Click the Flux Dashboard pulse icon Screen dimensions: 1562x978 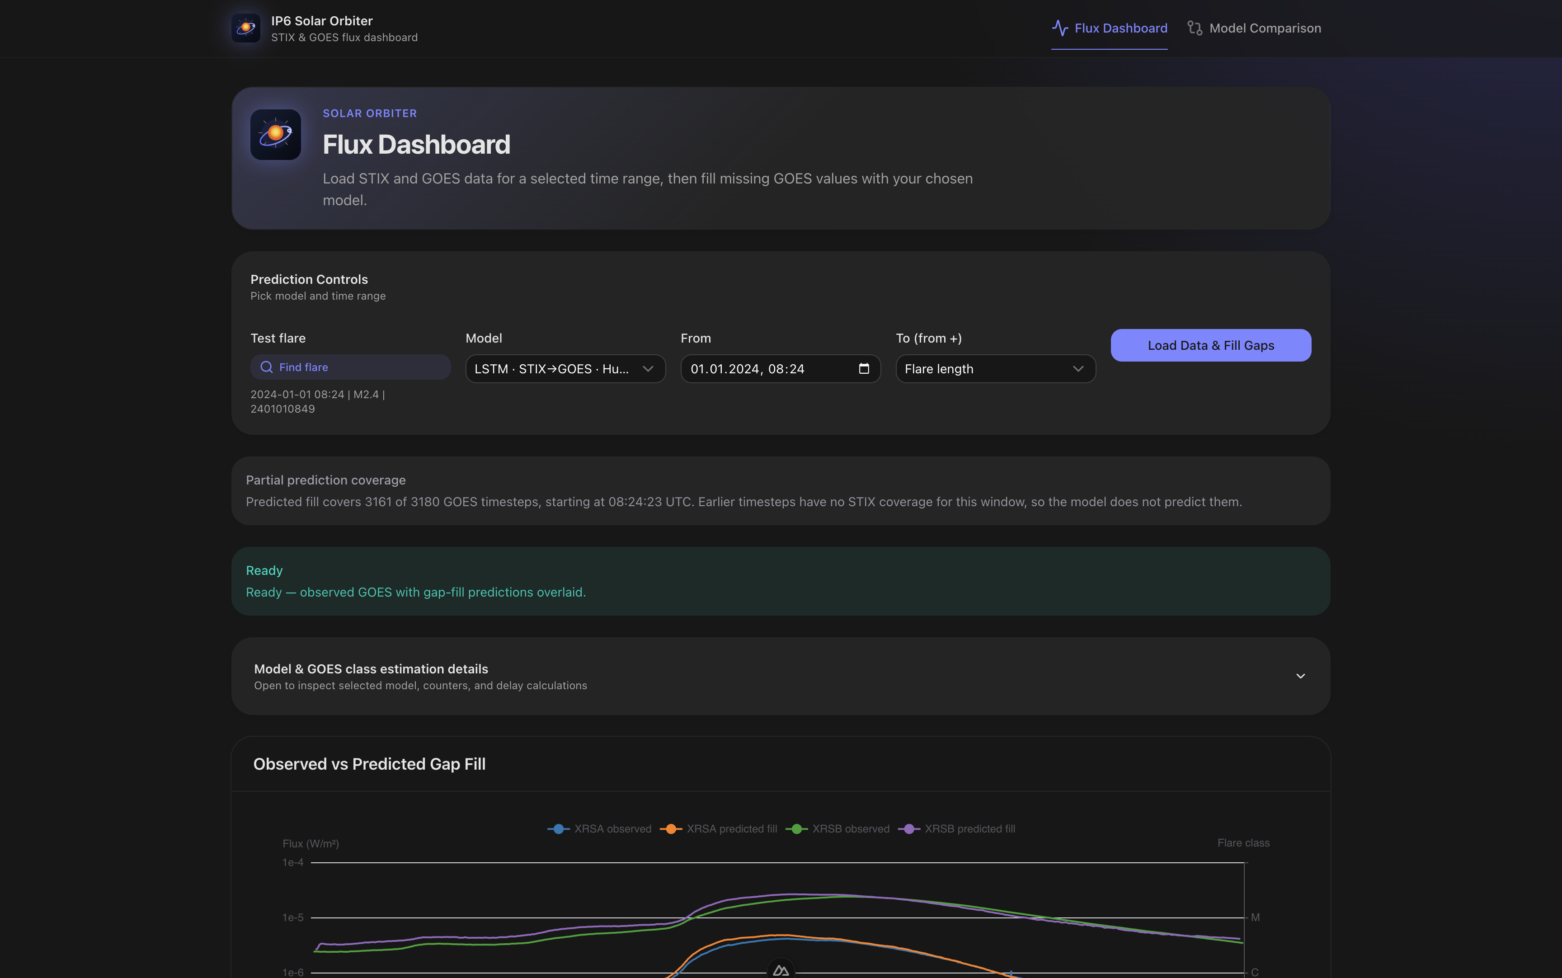point(1059,28)
